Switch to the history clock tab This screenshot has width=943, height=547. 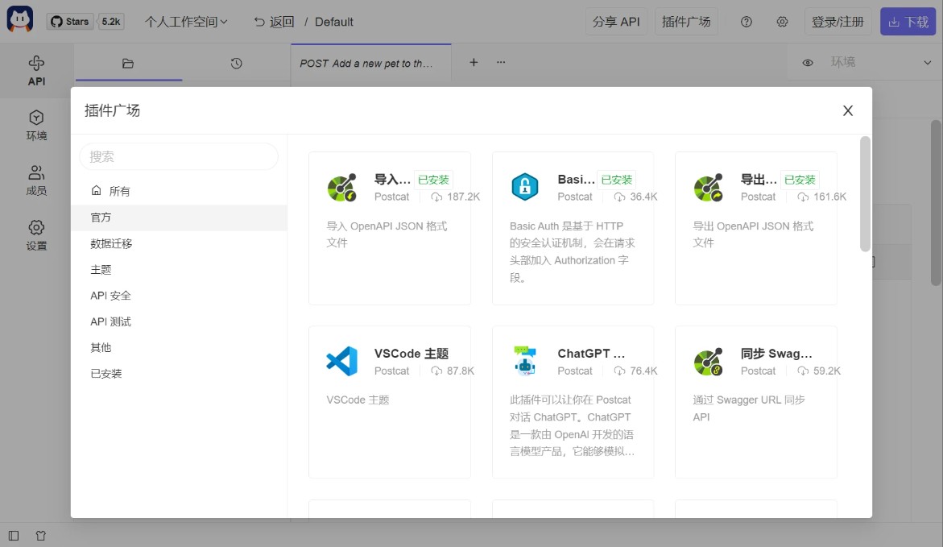click(x=236, y=63)
